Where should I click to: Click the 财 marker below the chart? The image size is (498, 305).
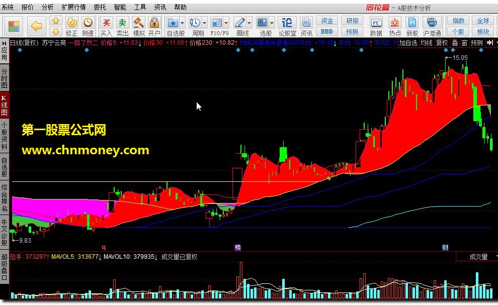click(445, 248)
